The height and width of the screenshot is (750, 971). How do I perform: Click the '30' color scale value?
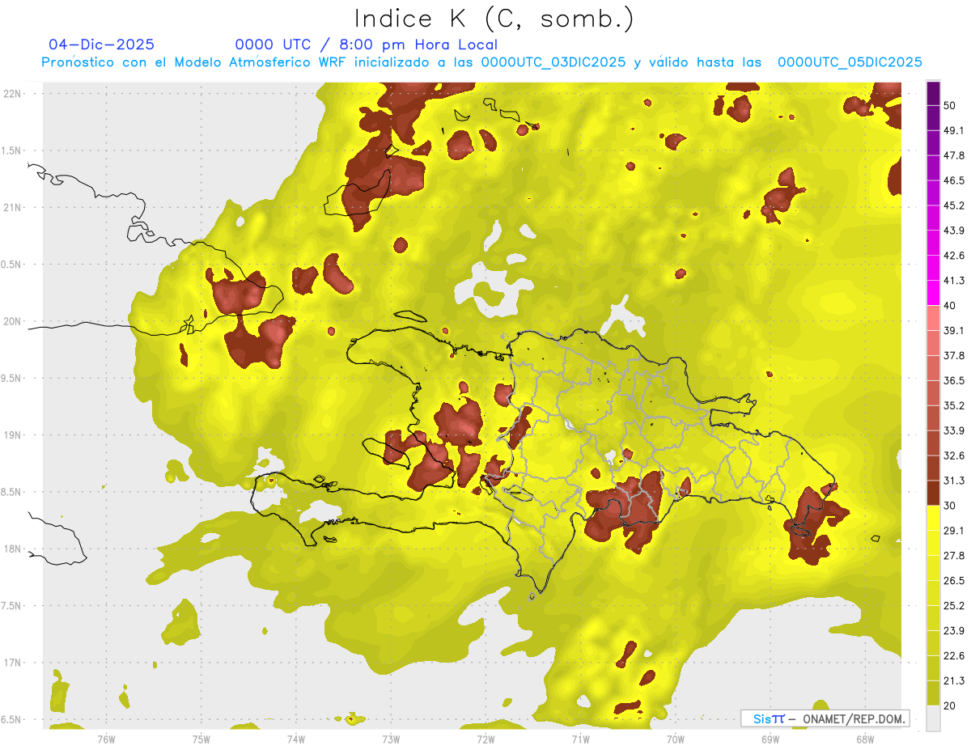(950, 506)
